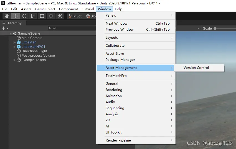Select the combined Transform tool
Screen dimensions: 236x149
51,16
